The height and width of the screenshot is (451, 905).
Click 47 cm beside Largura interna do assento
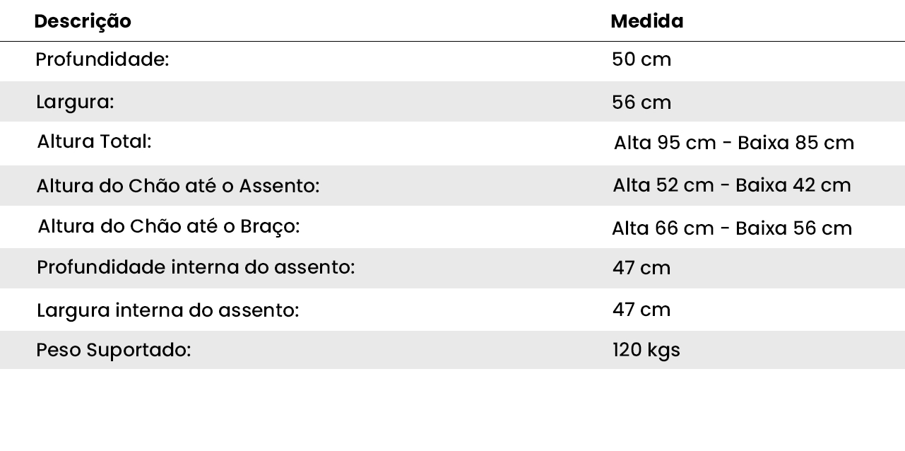tap(641, 310)
